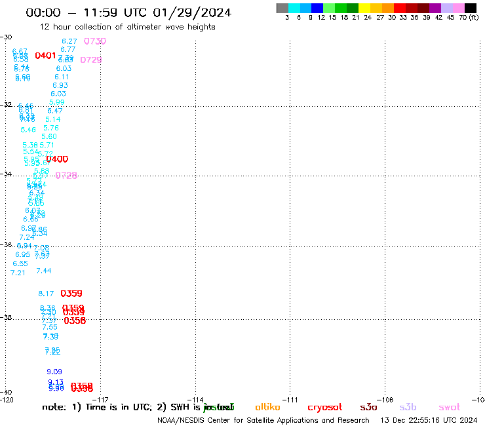Click the timestamp '13 Dec 22:55:16 UTC 2024'
Viewport: 485px width, 426px height.
[x=429, y=421]
